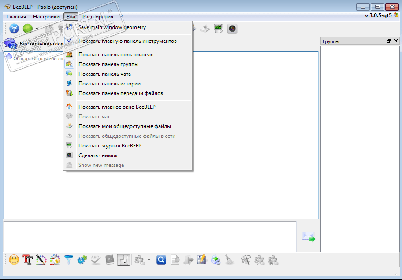The height and width of the screenshot is (280, 402).
Task: Choose font color with the pencil icon
Action: pos(41,260)
